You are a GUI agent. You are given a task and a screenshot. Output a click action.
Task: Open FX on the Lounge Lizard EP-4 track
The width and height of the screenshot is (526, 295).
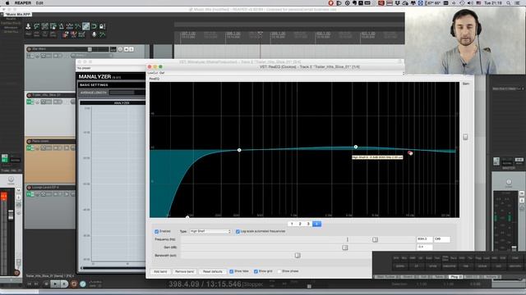pyautogui.click(x=30, y=194)
